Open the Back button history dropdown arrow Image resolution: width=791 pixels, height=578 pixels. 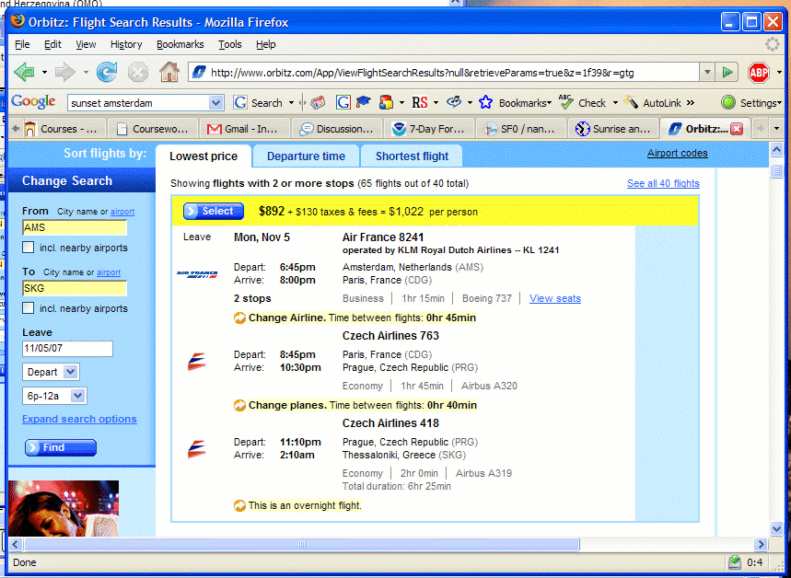(x=44, y=73)
